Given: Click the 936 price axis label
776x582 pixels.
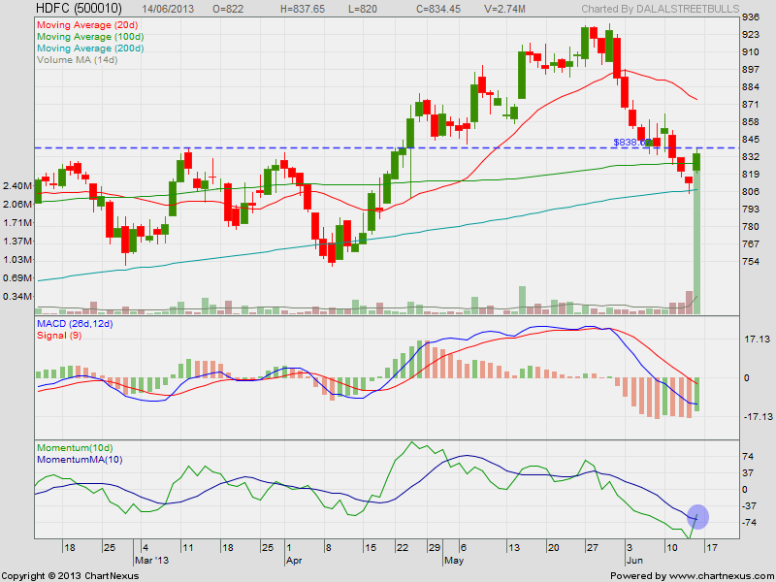Looking at the screenshot, I should 751,17.
